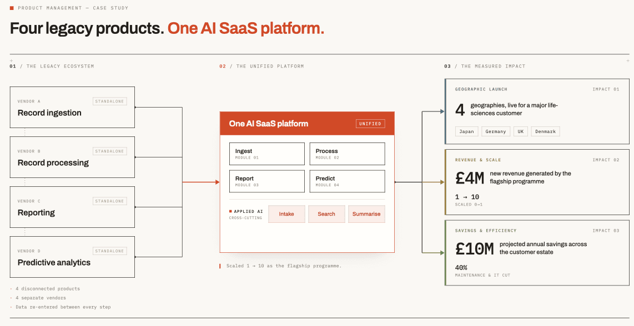Click 'geographies, live for a major life-sciences customer' text

[x=514, y=109]
